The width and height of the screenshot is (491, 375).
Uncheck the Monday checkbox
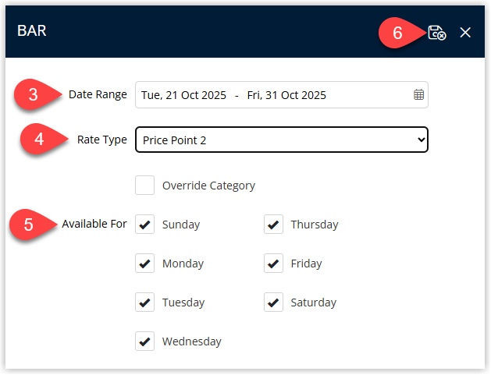pyautogui.click(x=144, y=264)
